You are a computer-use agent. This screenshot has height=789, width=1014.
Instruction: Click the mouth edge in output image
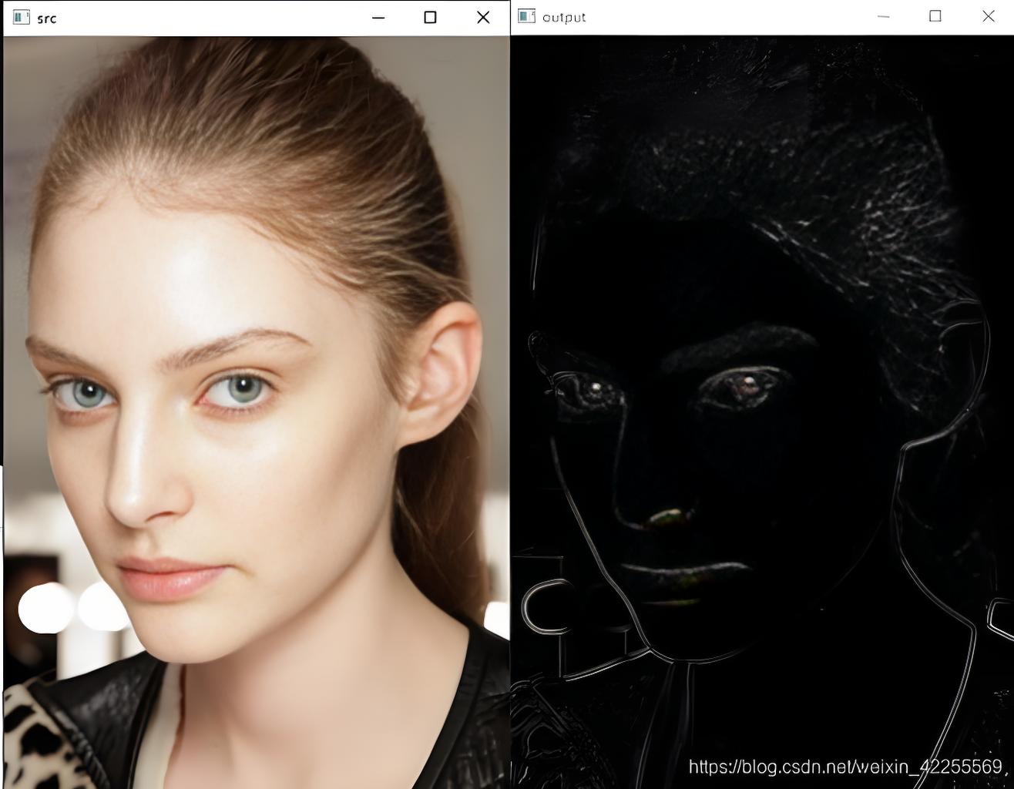click(686, 569)
